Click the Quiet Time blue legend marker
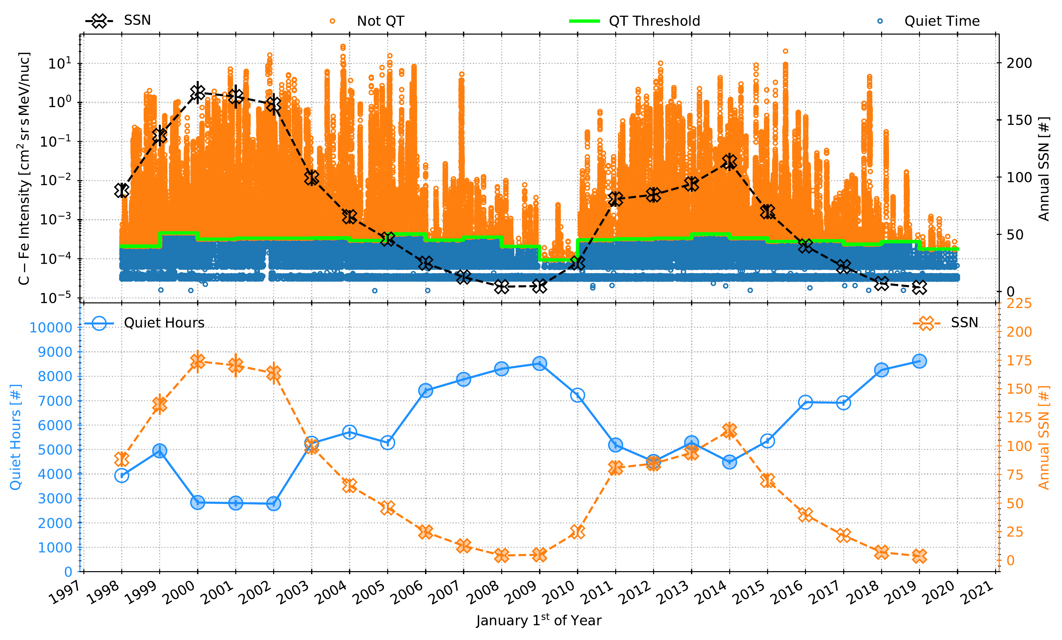 (880, 21)
